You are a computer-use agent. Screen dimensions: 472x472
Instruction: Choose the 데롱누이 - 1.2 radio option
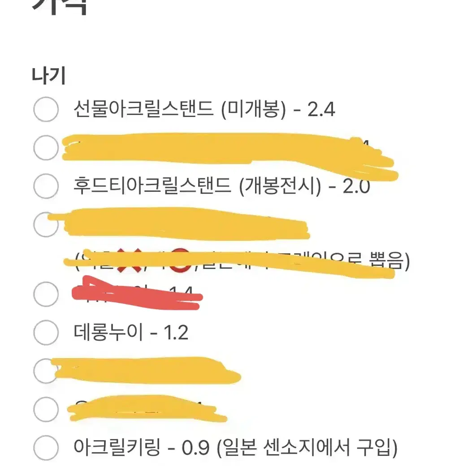point(46,332)
